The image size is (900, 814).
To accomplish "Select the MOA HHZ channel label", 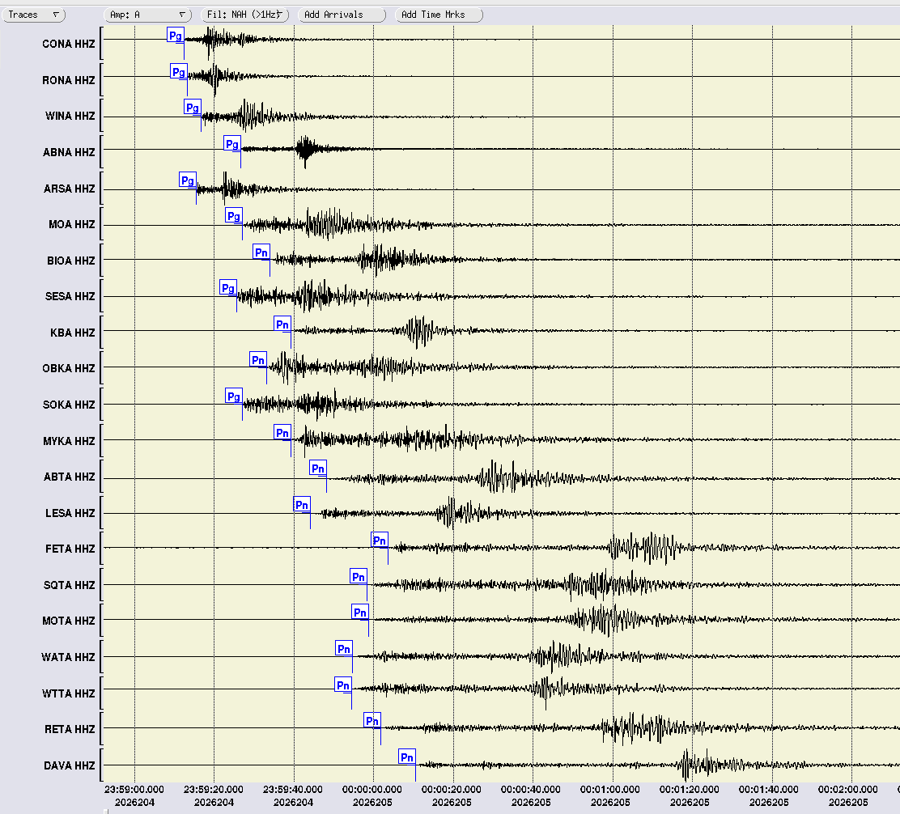I will tap(72, 224).
